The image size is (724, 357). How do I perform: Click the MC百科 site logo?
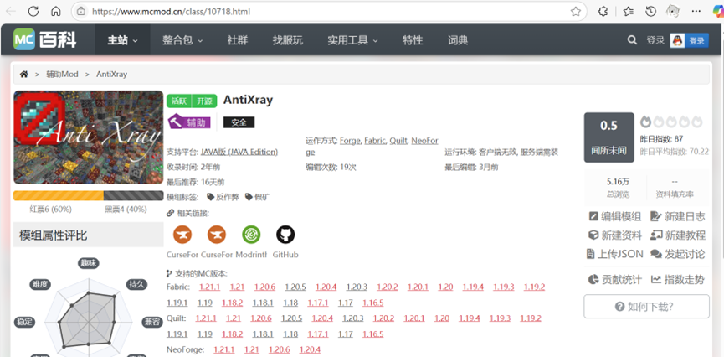click(45, 39)
